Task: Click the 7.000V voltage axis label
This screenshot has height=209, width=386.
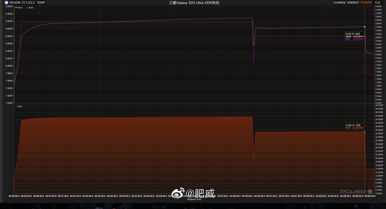Action: click(x=9, y=103)
